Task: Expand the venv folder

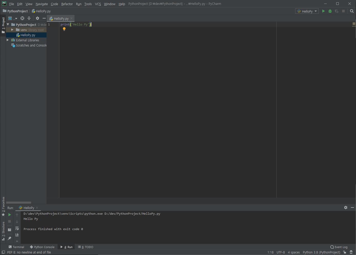Action: [x=12, y=30]
